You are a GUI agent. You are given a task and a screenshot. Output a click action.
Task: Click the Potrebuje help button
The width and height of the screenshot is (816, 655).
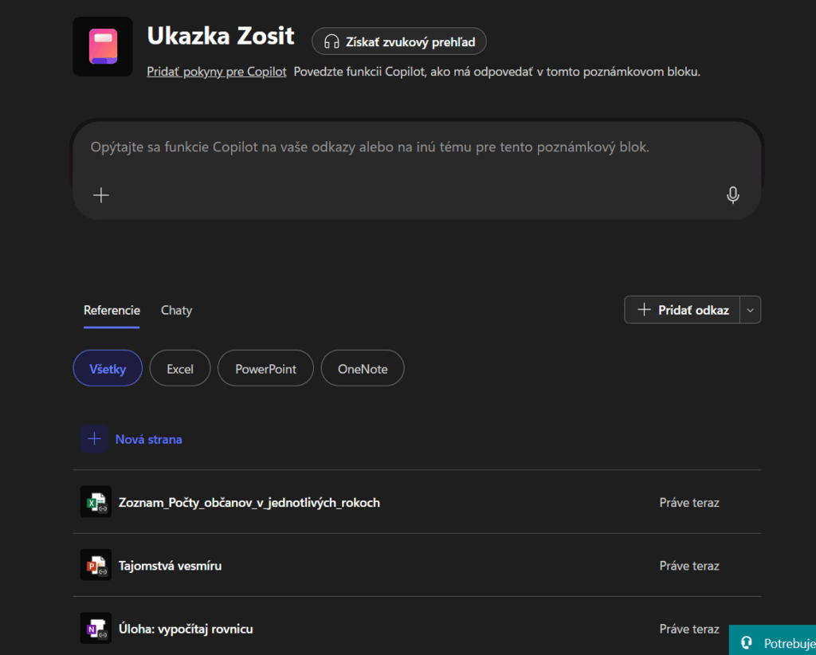[773, 641]
